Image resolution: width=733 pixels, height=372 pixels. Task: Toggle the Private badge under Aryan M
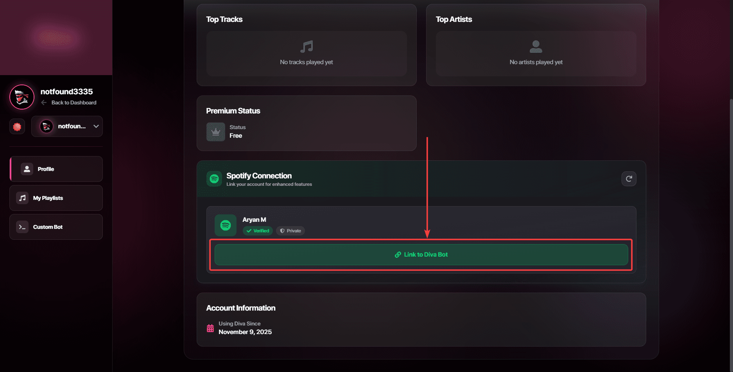tap(290, 231)
